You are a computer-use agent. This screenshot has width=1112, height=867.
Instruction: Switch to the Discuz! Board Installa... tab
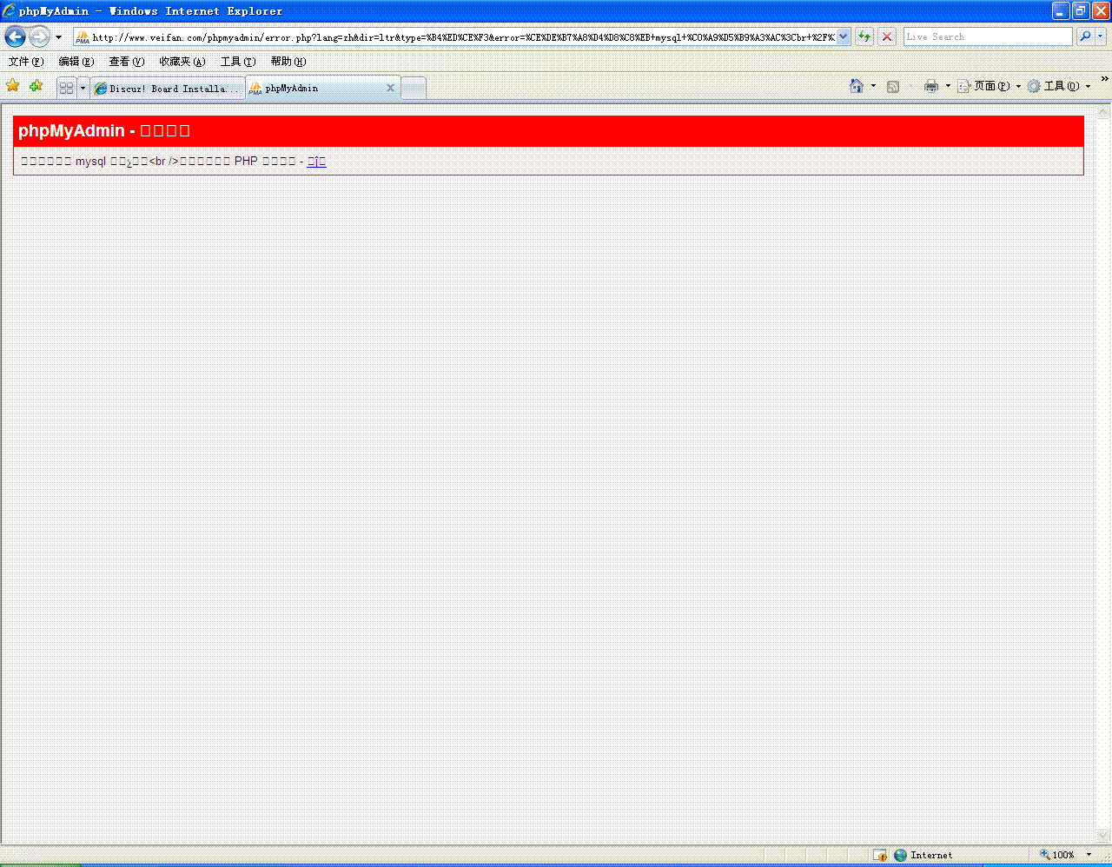(168, 89)
